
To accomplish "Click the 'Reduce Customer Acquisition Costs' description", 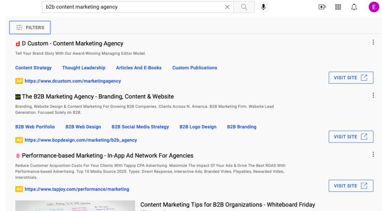I will [150, 172].
